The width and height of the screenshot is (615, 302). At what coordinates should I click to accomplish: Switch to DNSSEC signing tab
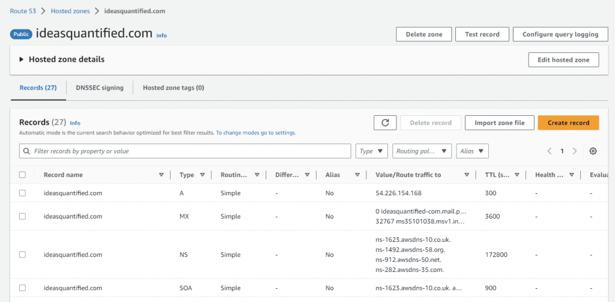point(100,88)
